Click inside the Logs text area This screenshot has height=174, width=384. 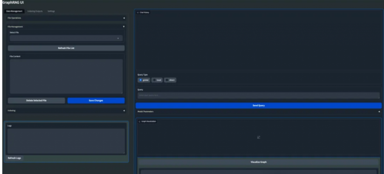66,141
